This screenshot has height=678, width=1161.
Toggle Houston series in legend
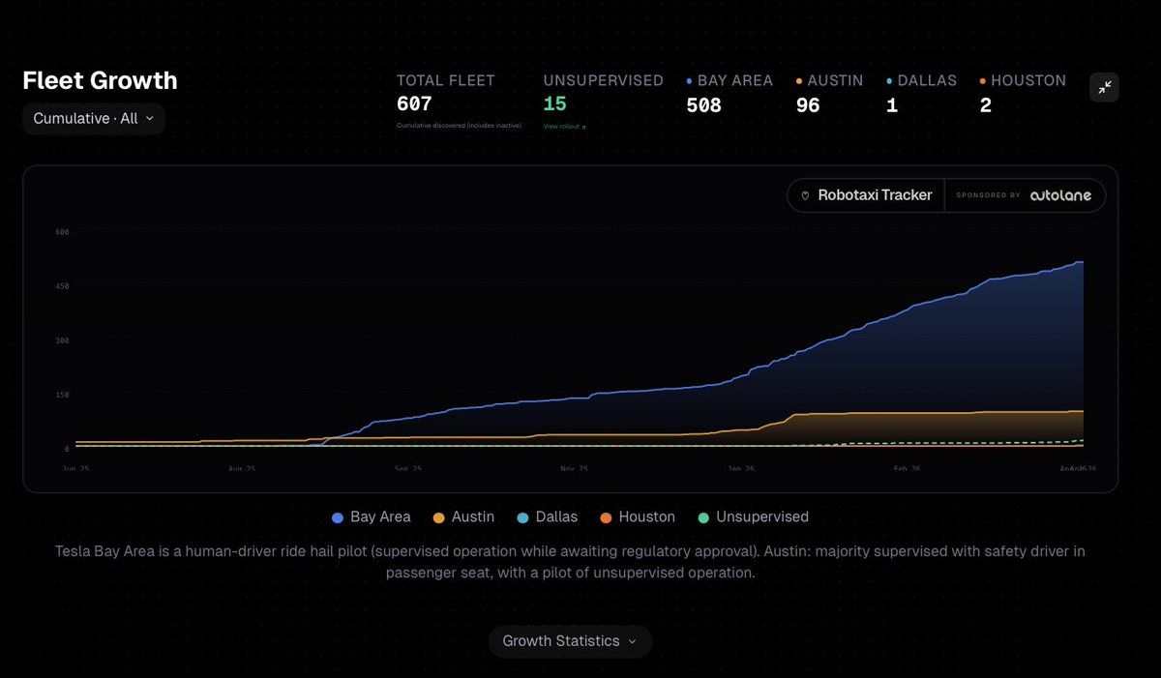point(637,517)
